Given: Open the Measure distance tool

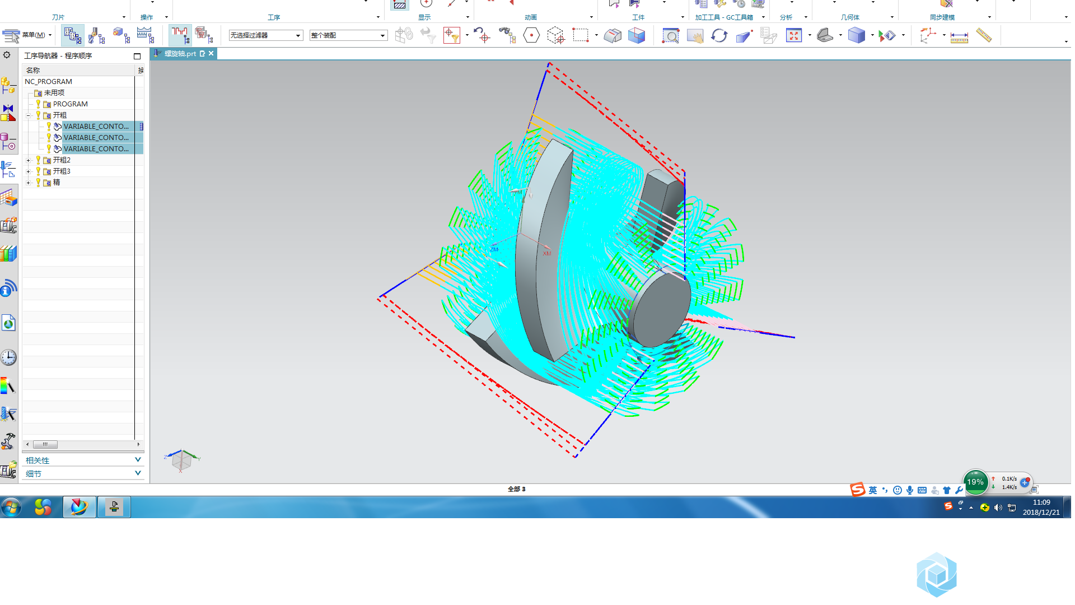Looking at the screenshot, I should [x=959, y=37].
